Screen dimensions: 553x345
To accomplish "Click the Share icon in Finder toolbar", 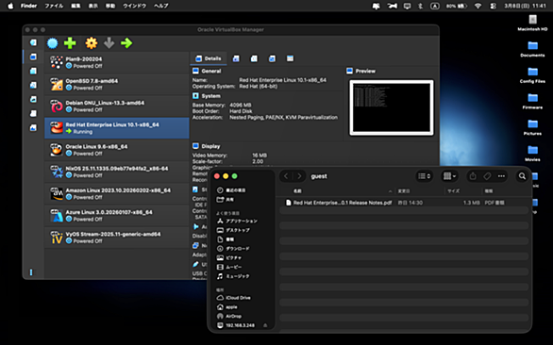I will 473,176.
